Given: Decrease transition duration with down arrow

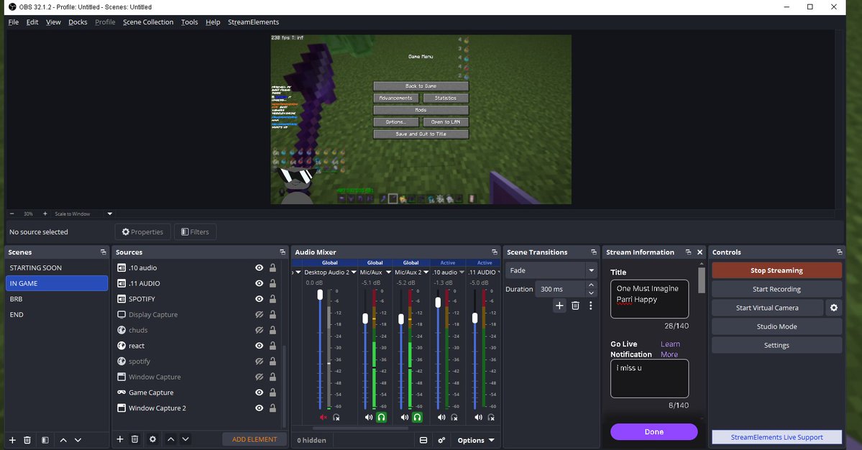Looking at the screenshot, I should pyautogui.click(x=591, y=293).
